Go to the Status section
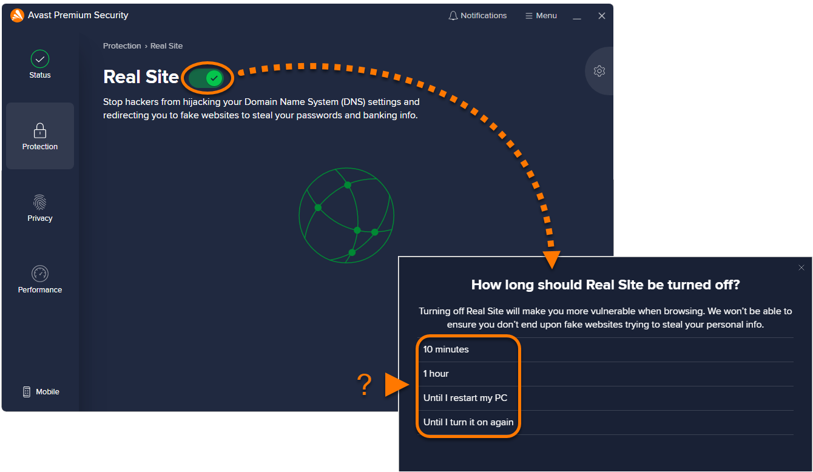813x472 pixels. pos(40,65)
